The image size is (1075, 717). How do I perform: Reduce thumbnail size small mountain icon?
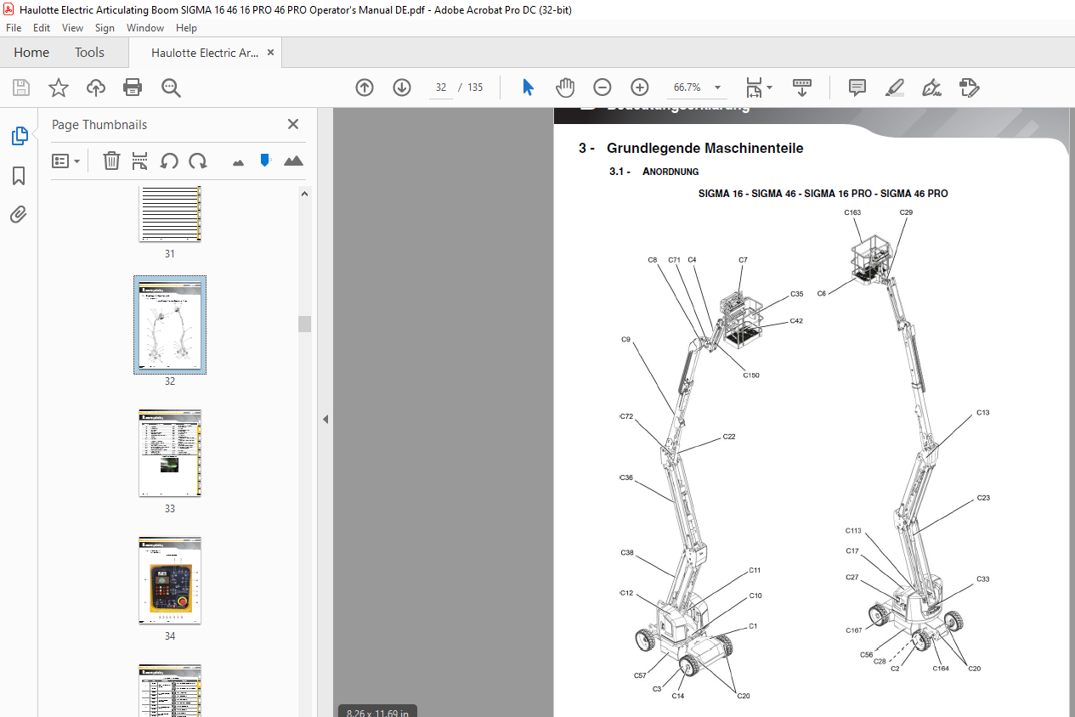tap(238, 161)
